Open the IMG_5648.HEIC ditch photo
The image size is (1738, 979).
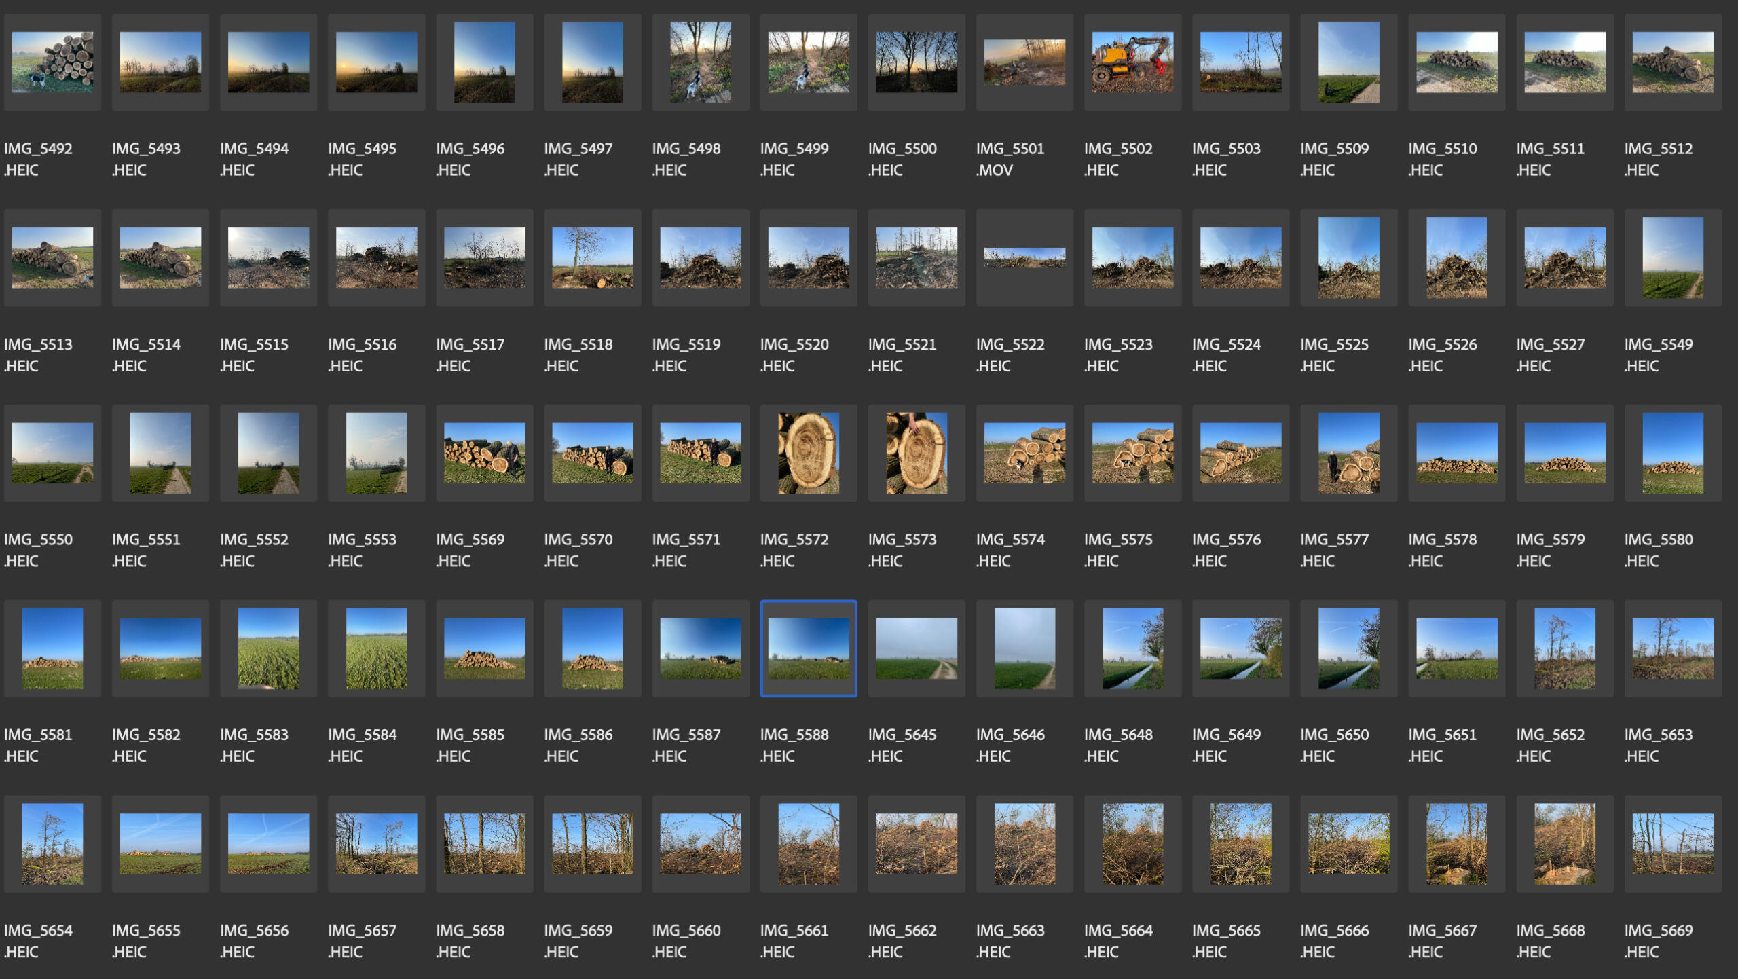pyautogui.click(x=1132, y=648)
